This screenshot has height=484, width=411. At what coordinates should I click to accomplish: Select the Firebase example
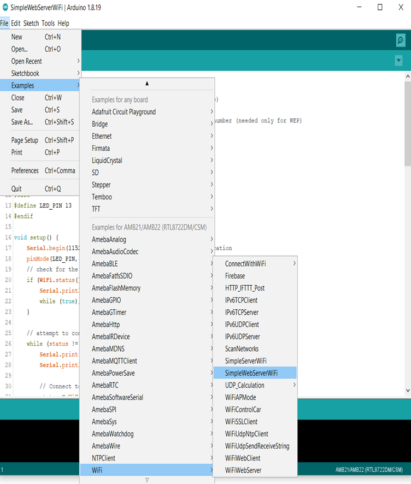235,276
